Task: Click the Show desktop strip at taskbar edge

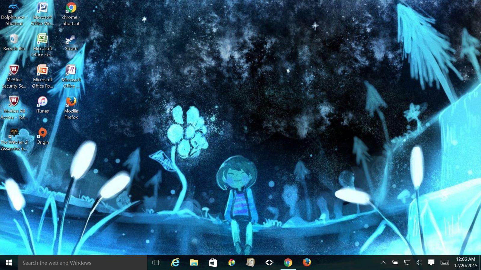Action: tap(480, 262)
